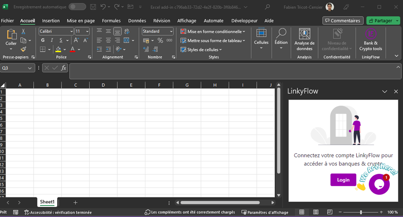Increase font size with larger A

(x=76, y=40)
